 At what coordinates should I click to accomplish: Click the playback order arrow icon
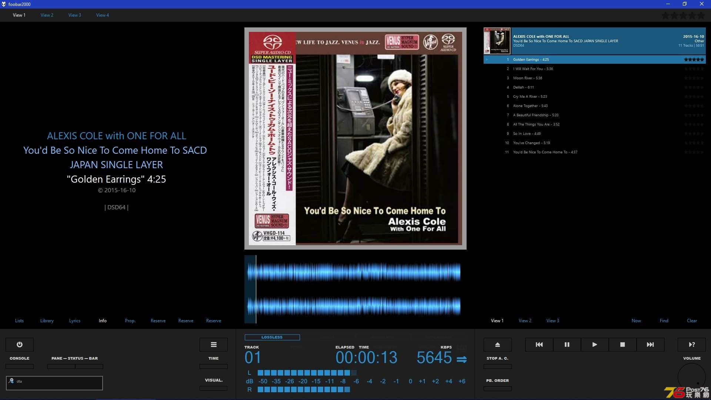tap(461, 359)
